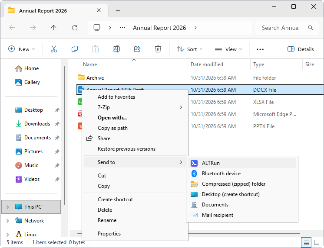Open Pictures in sidebar
This screenshot has height=248, width=324.
[x=29, y=151]
